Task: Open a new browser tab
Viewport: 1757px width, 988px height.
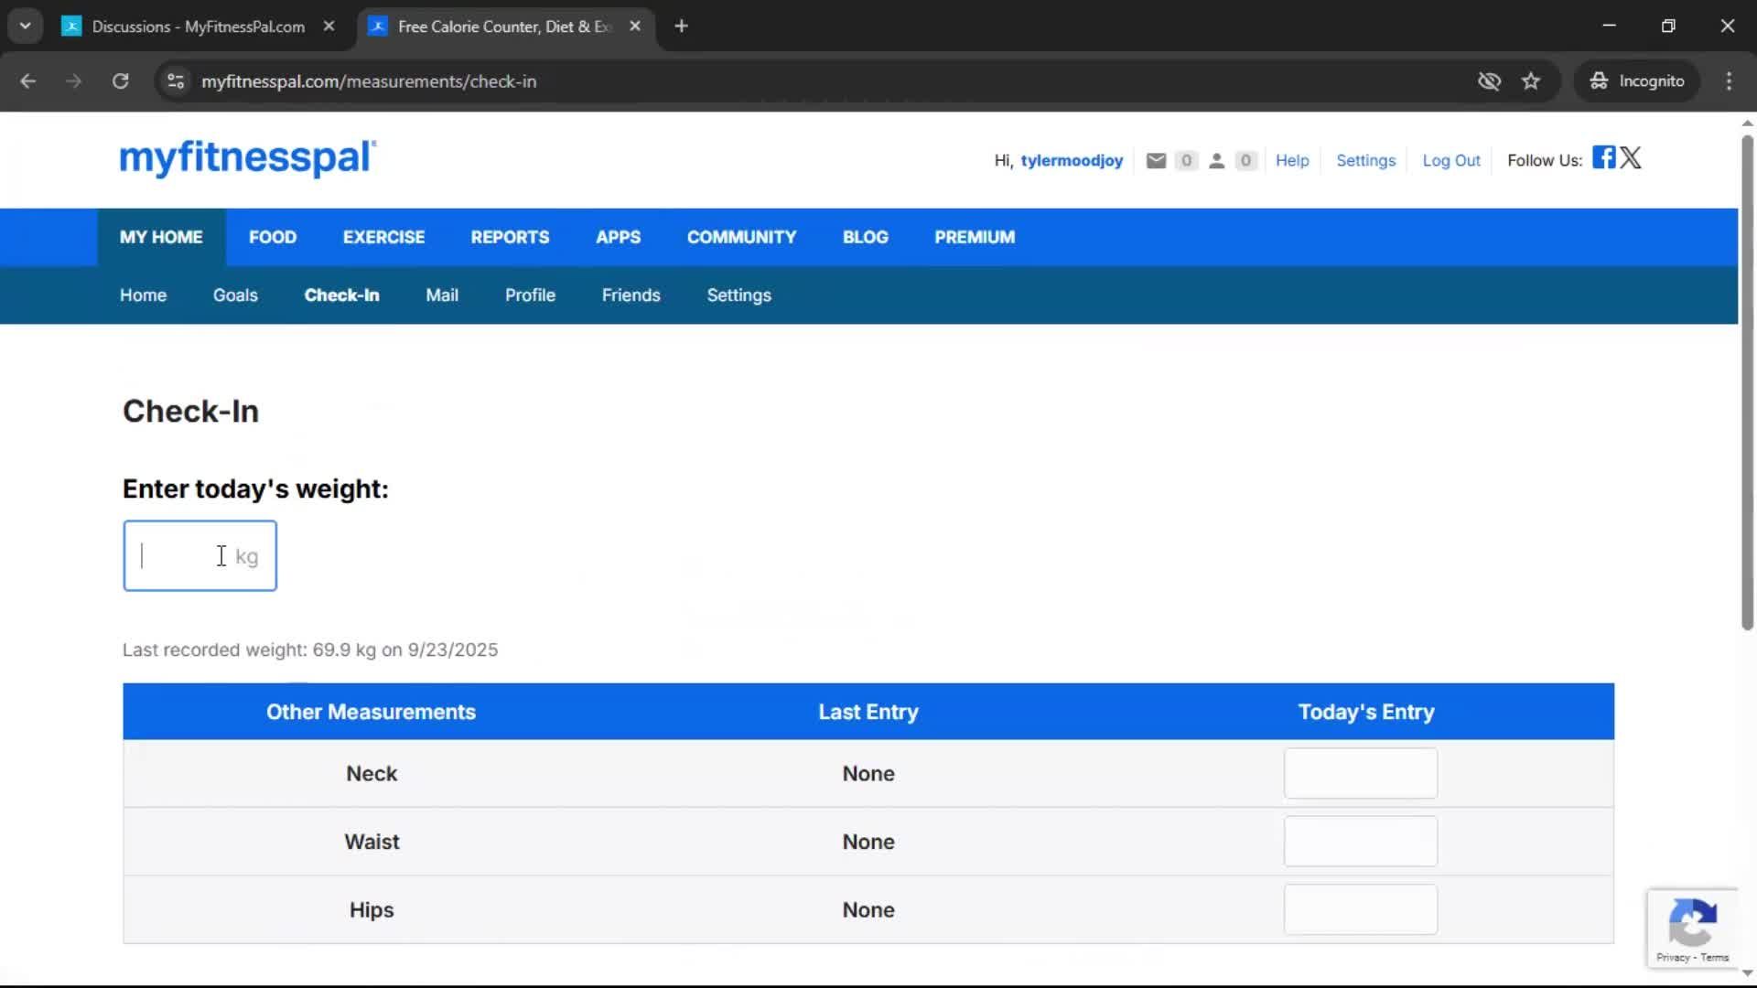Action: click(x=681, y=26)
